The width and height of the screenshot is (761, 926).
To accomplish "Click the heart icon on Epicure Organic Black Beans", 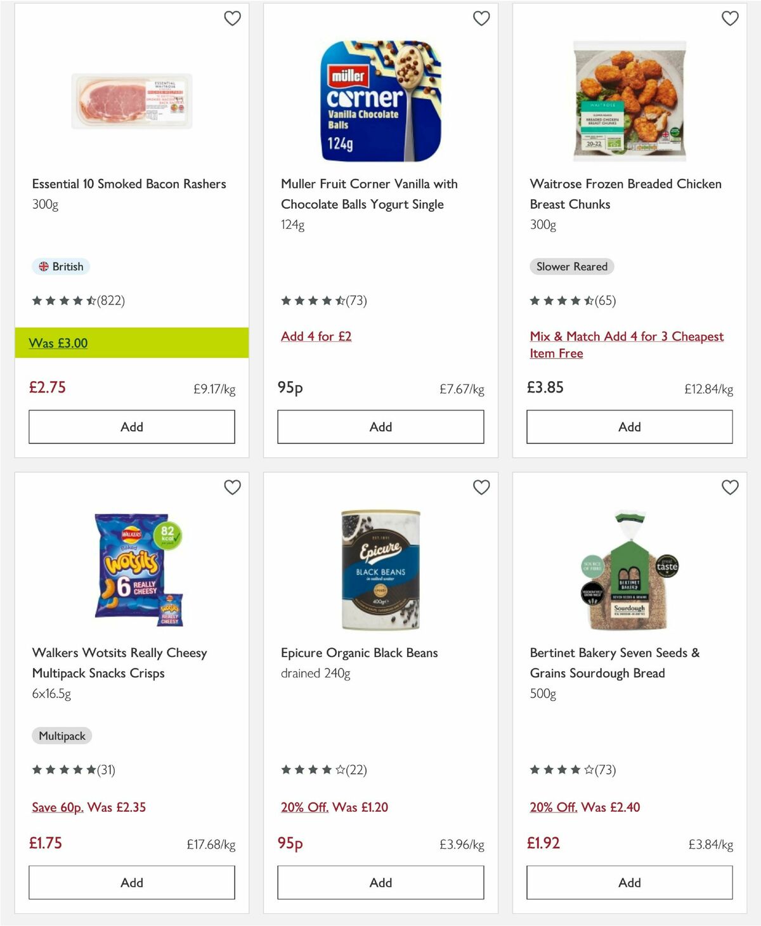I will coord(481,487).
